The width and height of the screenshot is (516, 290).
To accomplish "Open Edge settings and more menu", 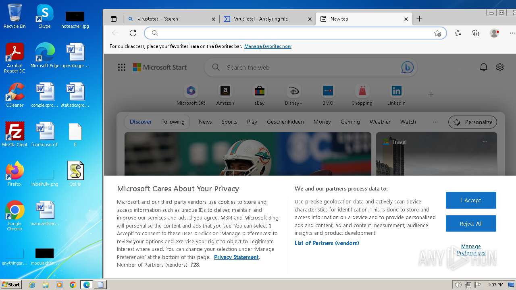I will (512, 33).
